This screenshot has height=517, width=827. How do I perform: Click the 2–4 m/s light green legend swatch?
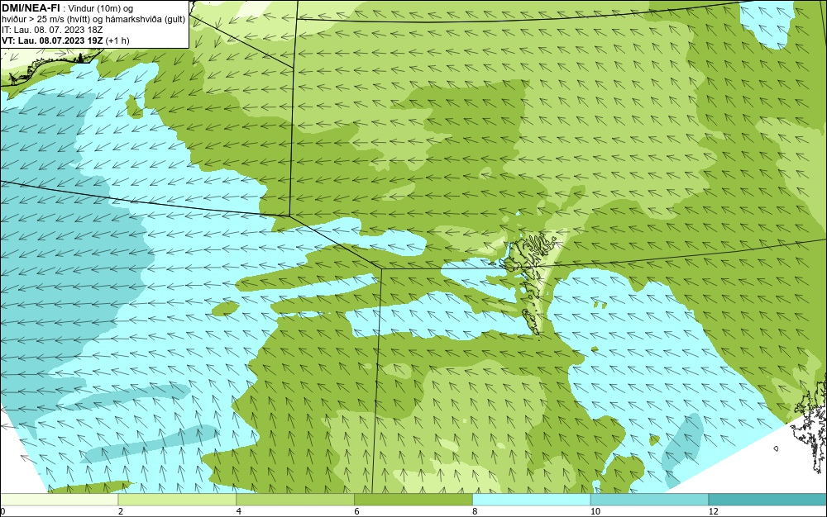click(x=177, y=500)
